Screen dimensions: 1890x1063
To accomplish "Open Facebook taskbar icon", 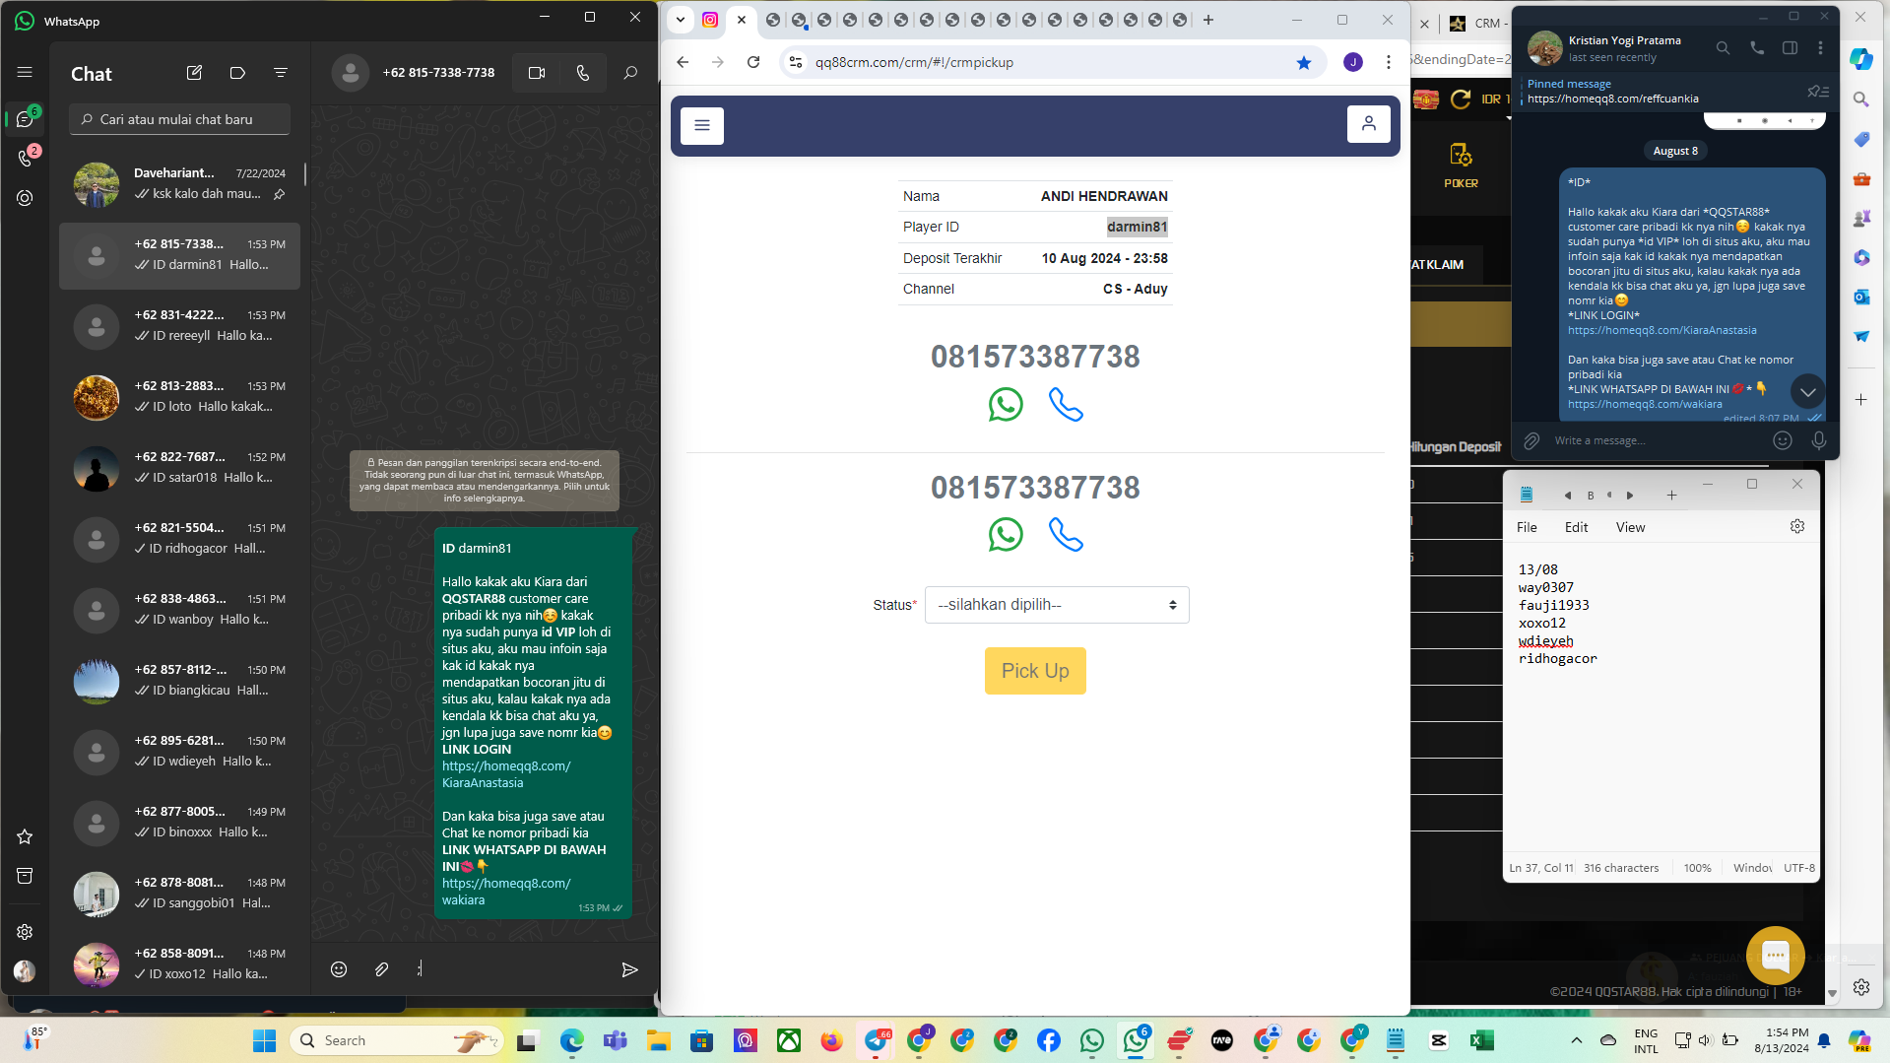I will pyautogui.click(x=1048, y=1040).
